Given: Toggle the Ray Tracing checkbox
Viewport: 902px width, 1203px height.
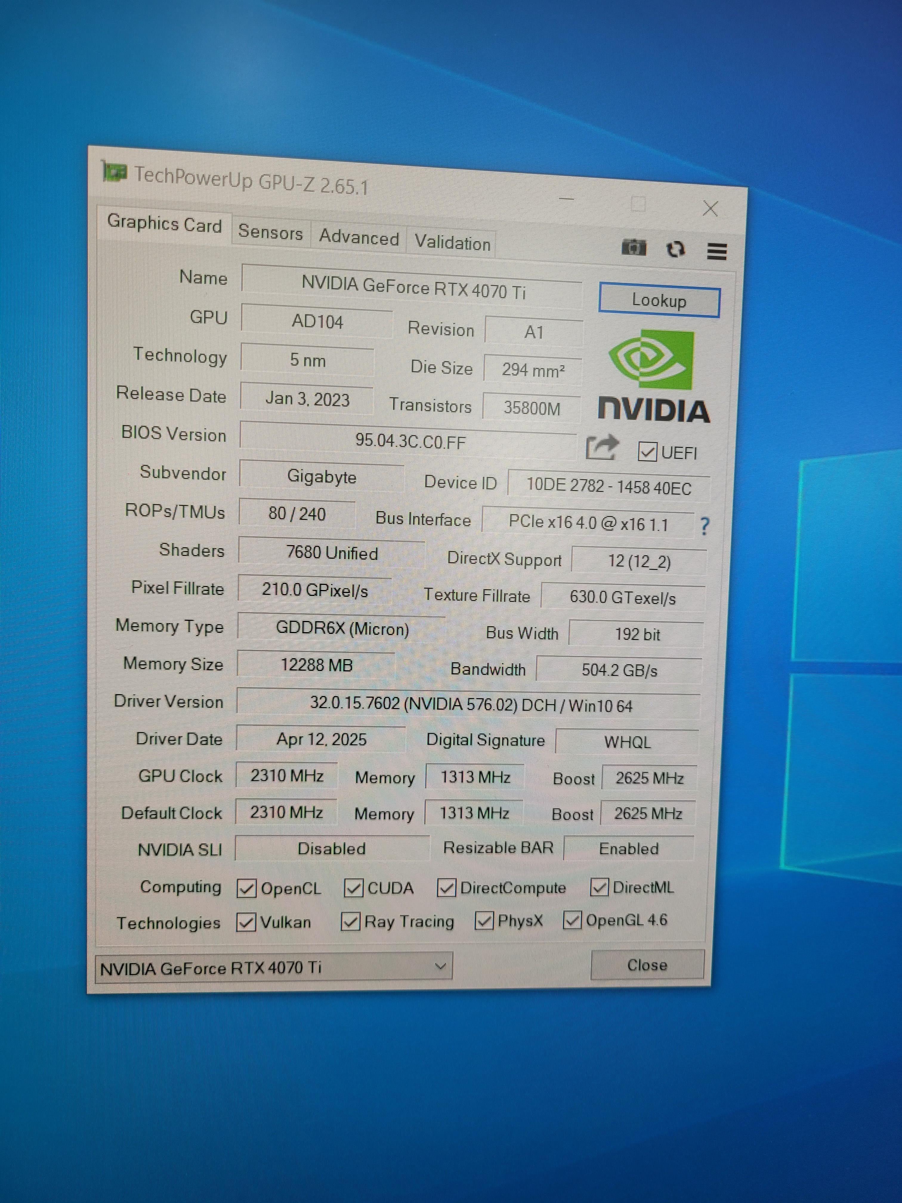Looking at the screenshot, I should tap(350, 922).
